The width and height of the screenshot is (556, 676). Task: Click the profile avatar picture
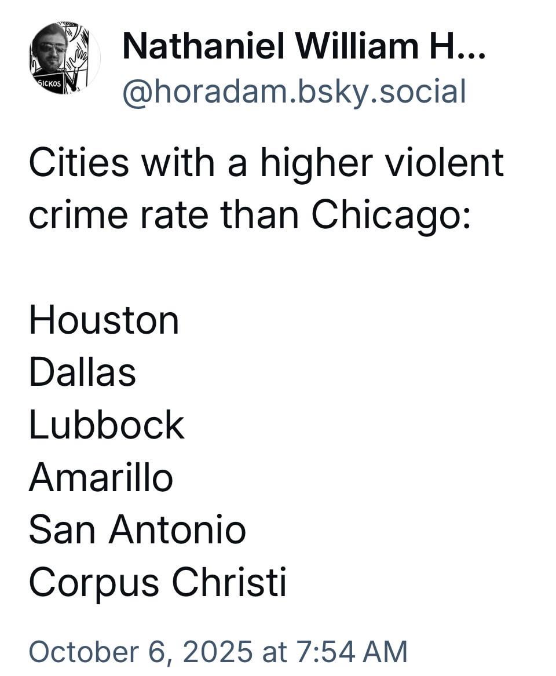pyautogui.click(x=64, y=58)
